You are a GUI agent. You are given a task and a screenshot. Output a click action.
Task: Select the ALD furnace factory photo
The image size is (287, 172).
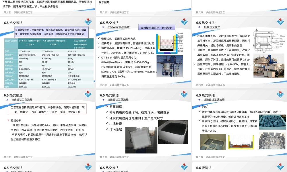[269, 66]
